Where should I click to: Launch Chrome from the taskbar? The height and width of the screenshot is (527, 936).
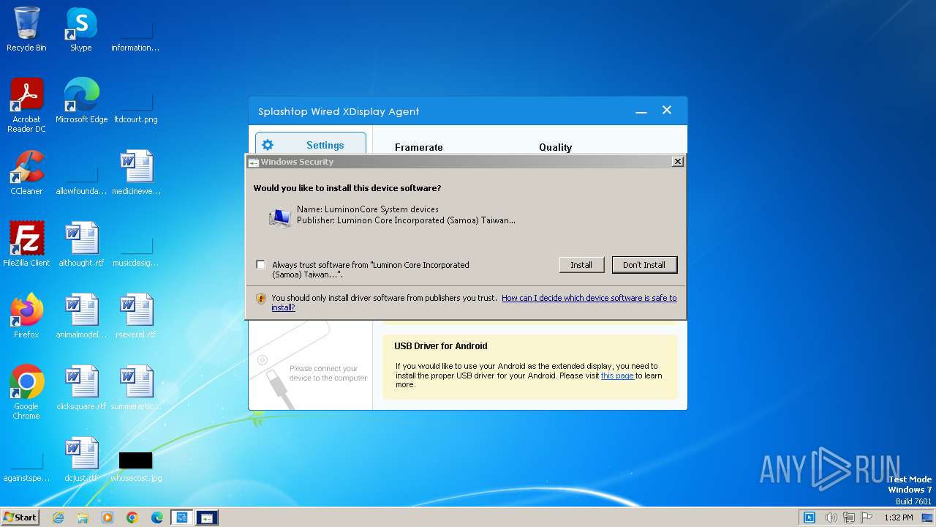[132, 517]
